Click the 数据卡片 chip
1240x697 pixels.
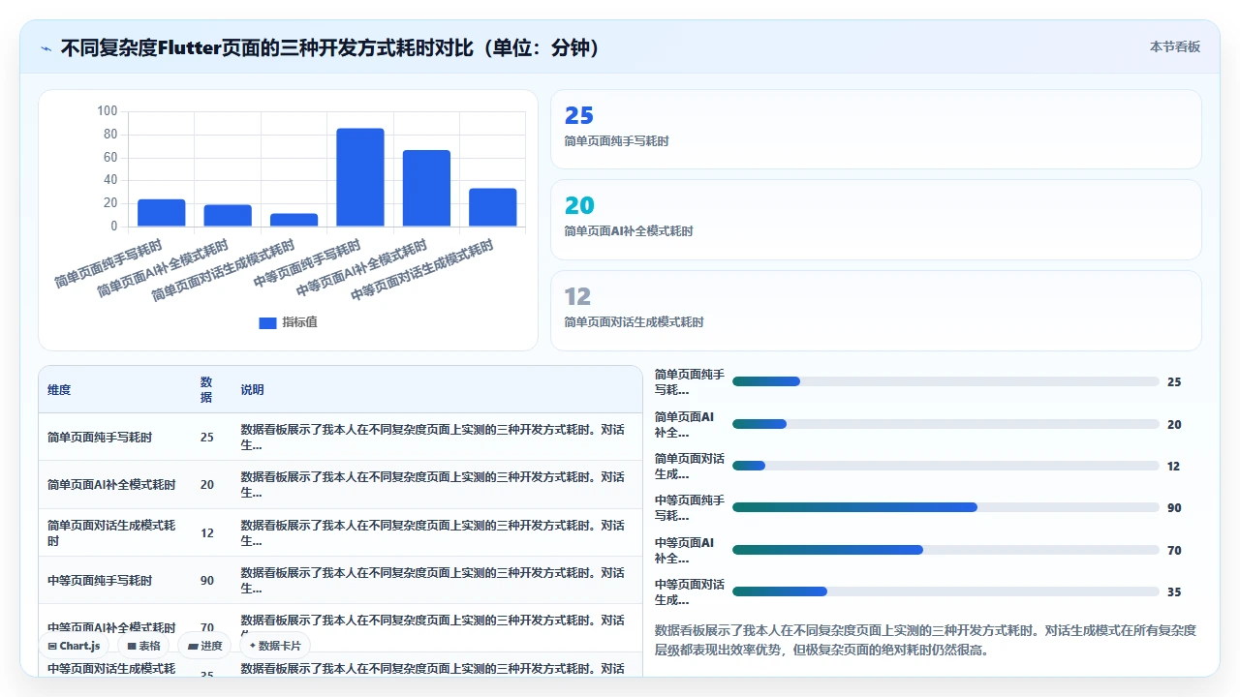tap(275, 646)
